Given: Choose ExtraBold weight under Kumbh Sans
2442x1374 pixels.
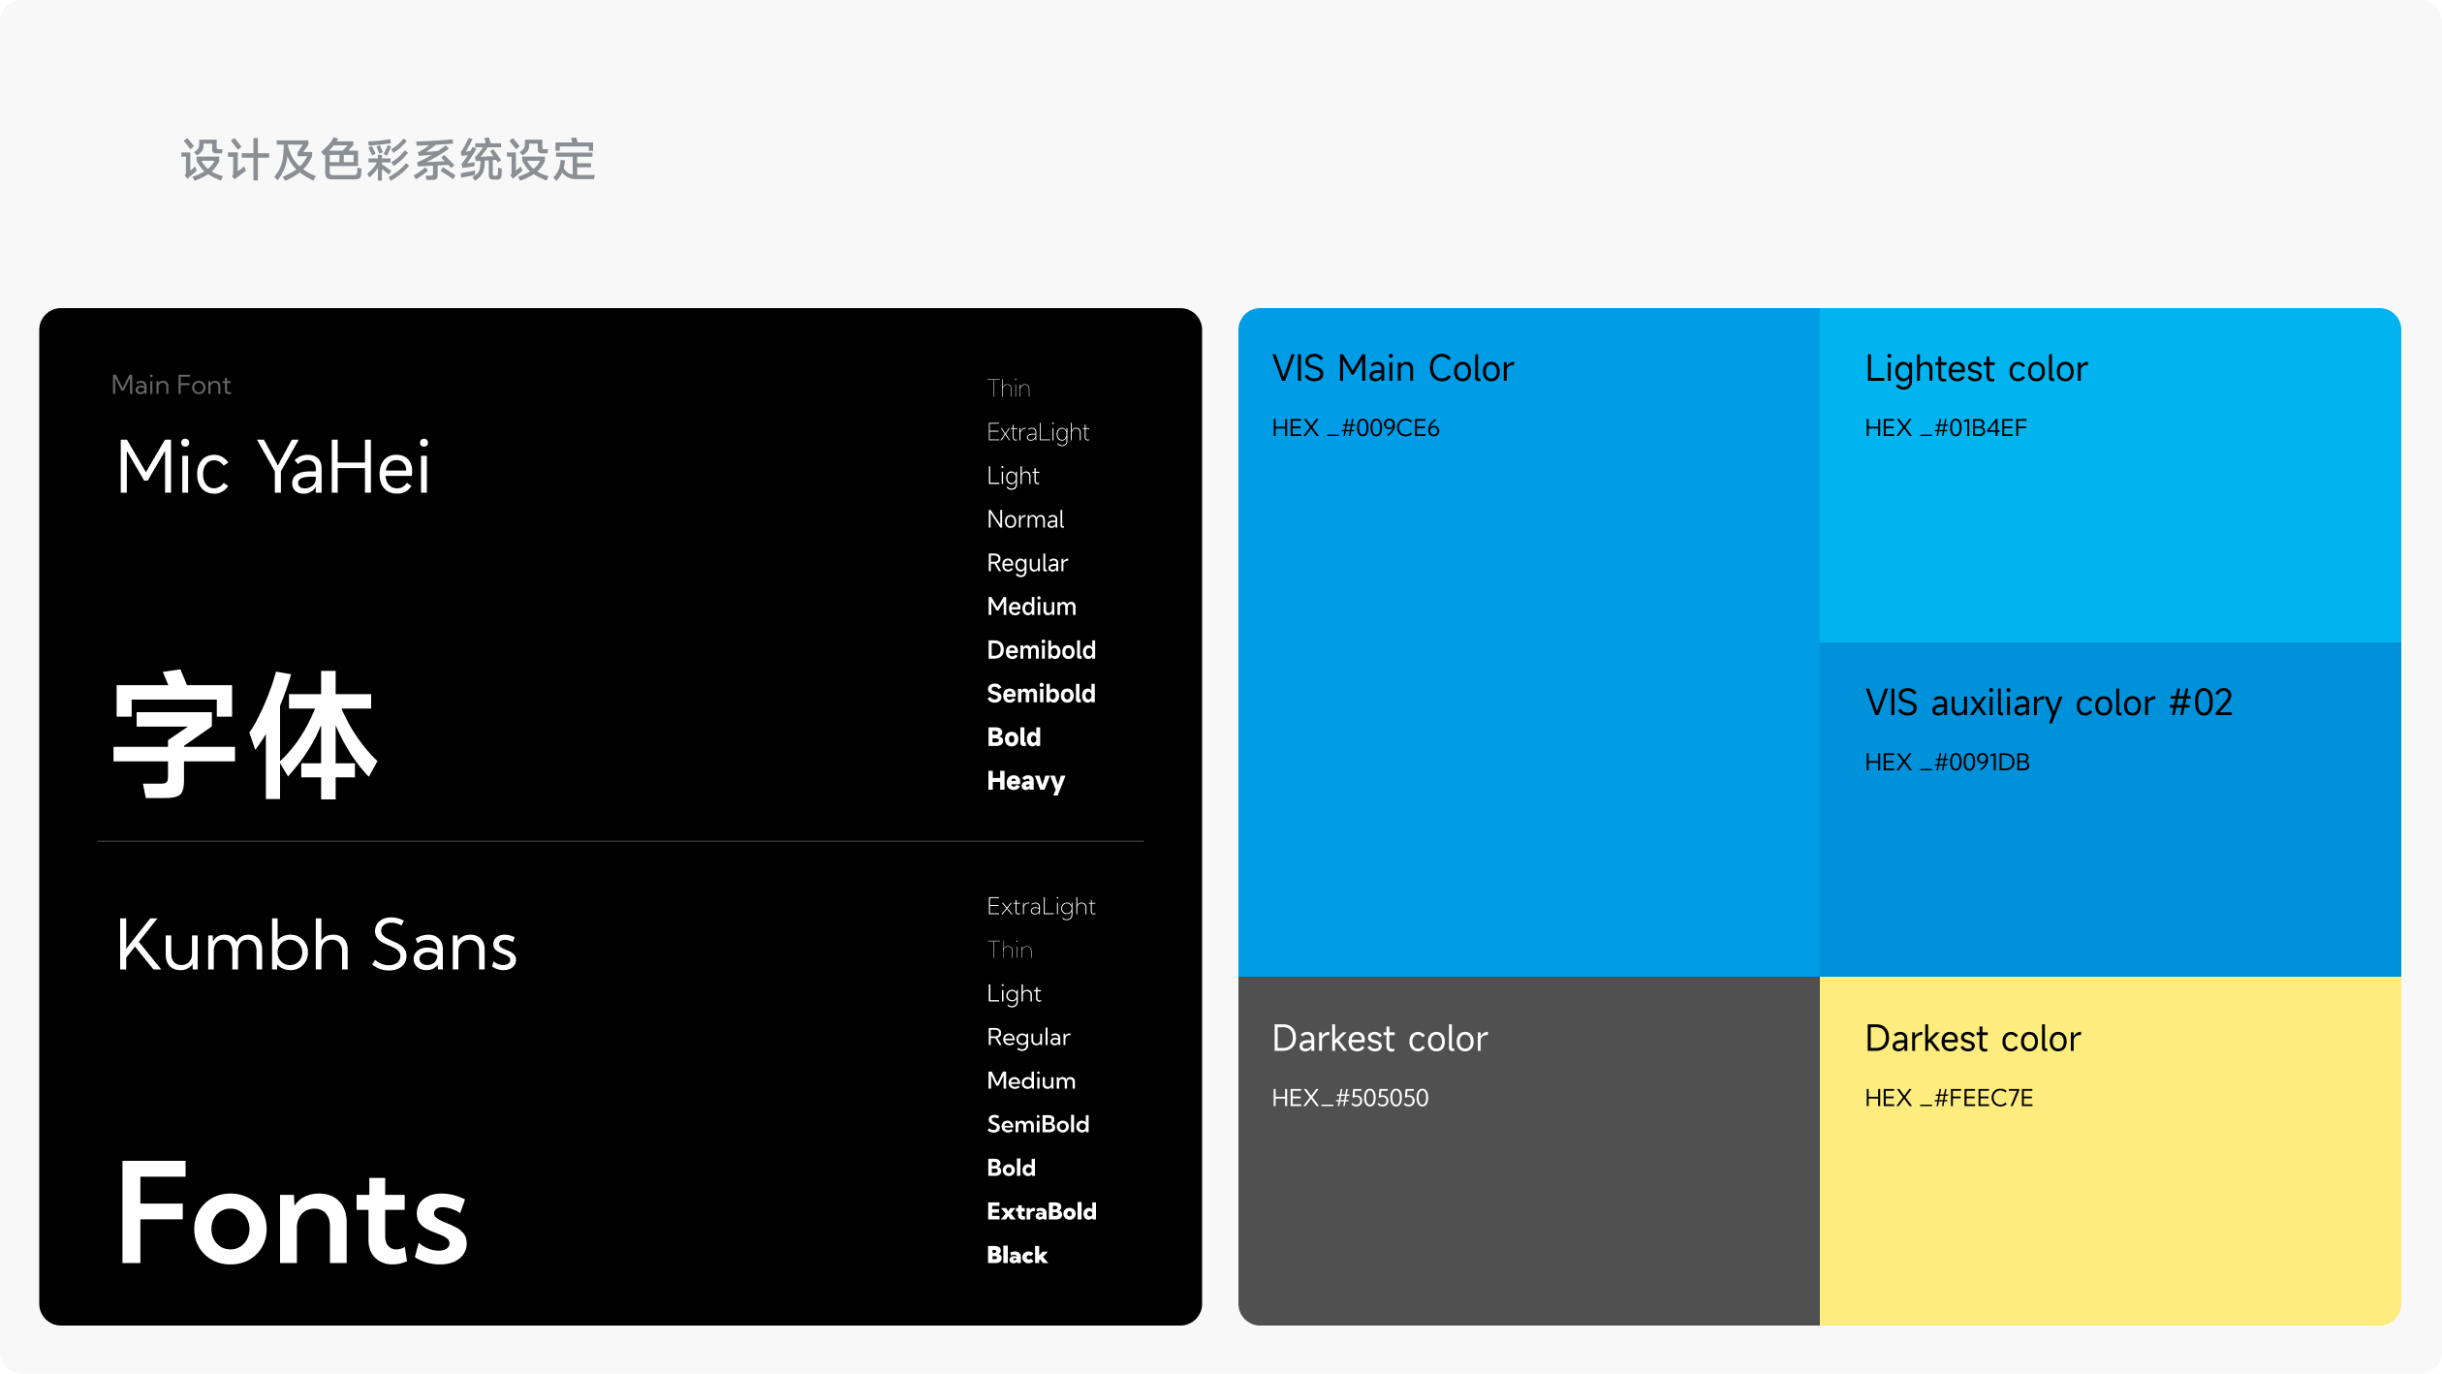Looking at the screenshot, I should point(1041,1211).
